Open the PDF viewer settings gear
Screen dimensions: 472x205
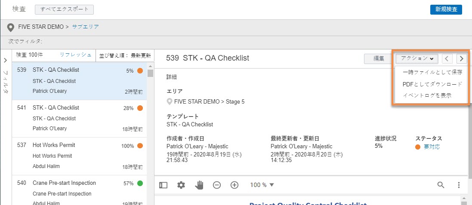point(181,185)
